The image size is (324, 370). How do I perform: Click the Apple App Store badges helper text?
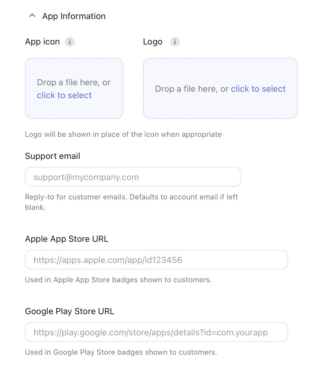click(x=118, y=280)
